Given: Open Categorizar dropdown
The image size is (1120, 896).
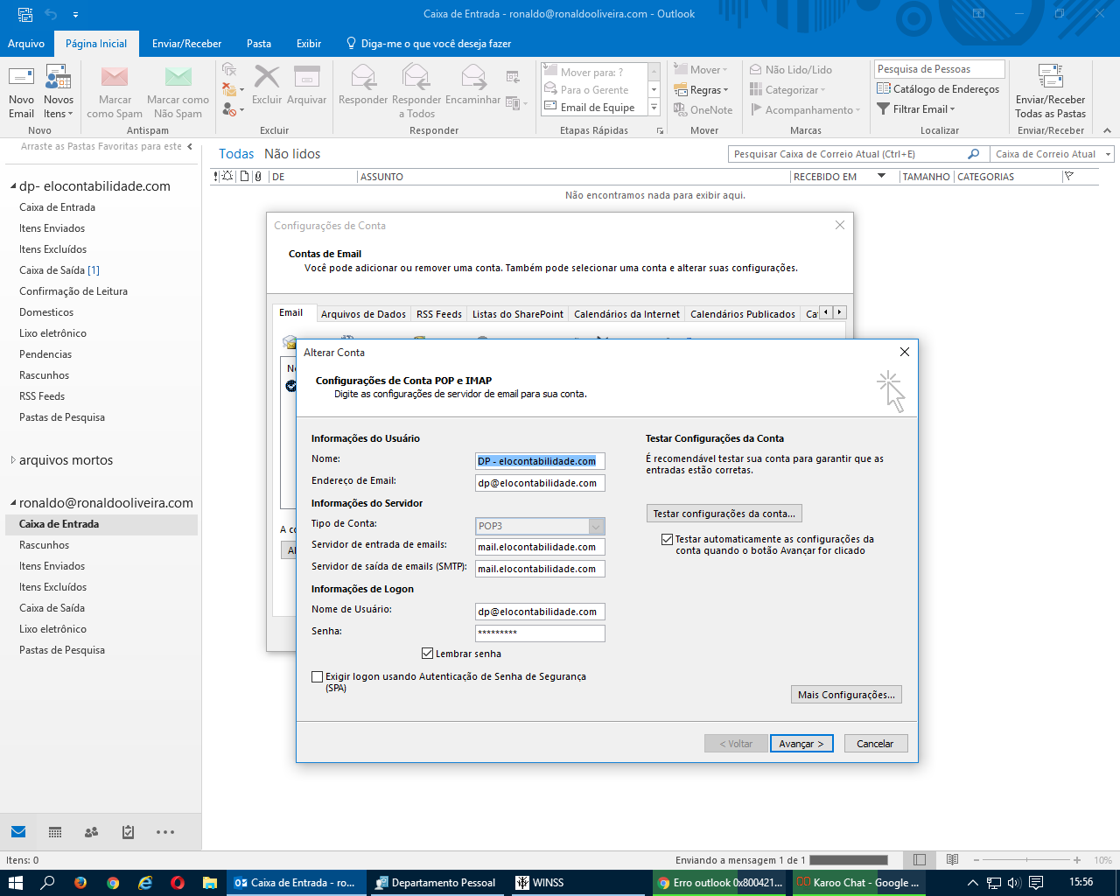Looking at the screenshot, I should [787, 89].
